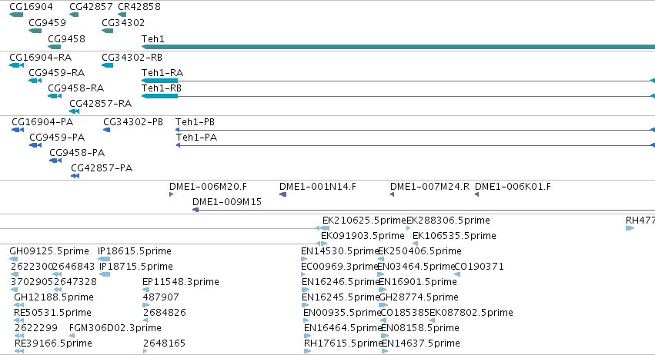Select the CG34302 gene glyph
The height and width of the screenshot is (355, 655).
(x=107, y=31)
